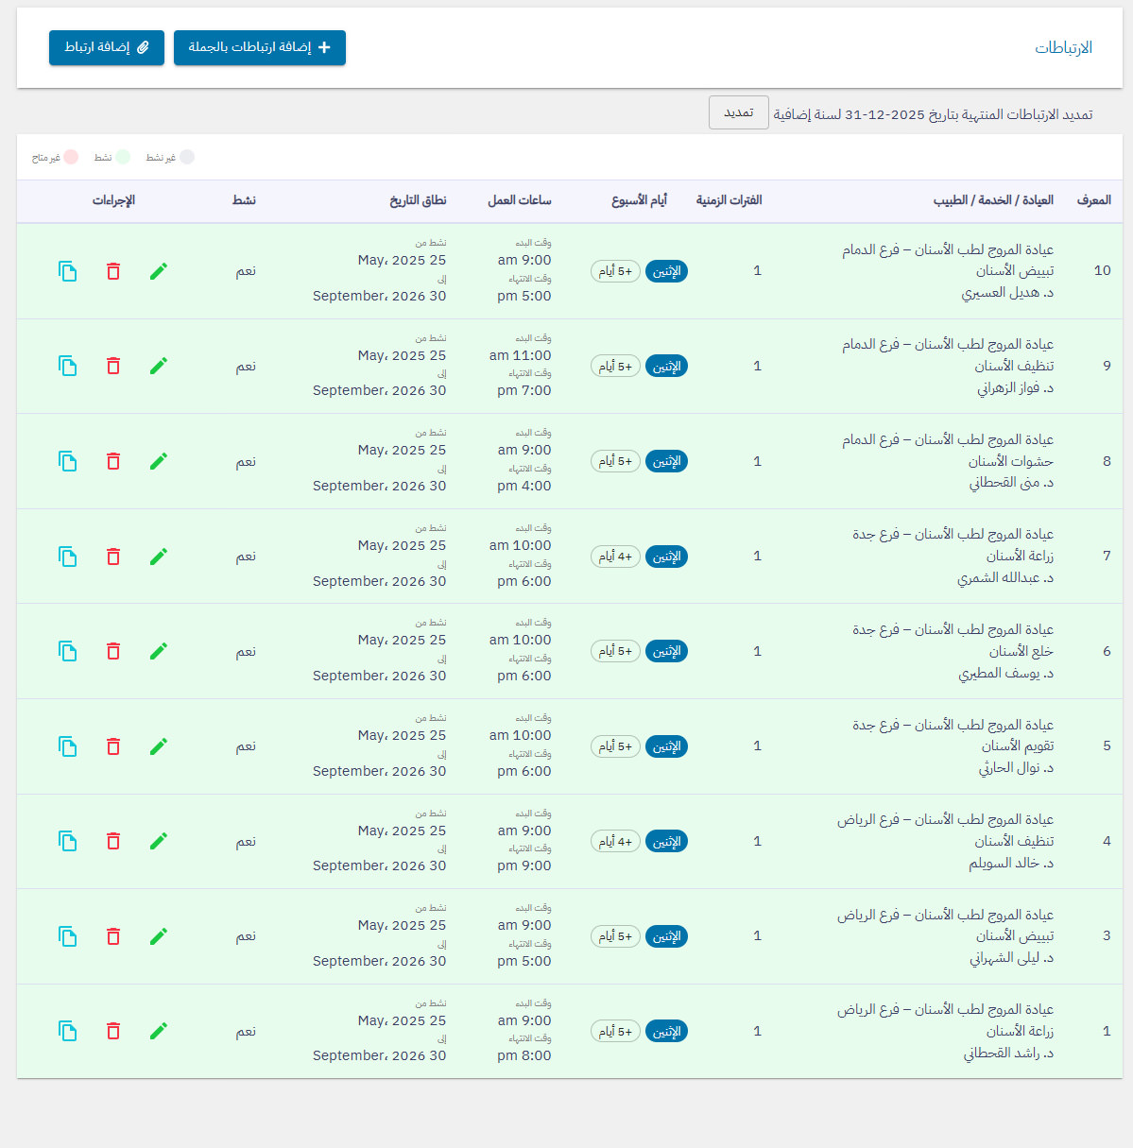
Task: Delete connection ID 9 using trash icon
Action: 113,366
